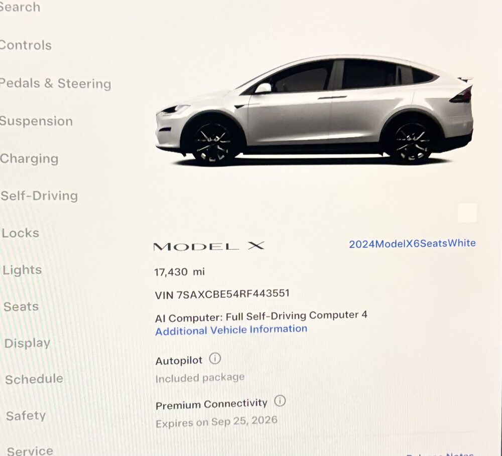Viewport: 502px width, 456px height.
Task: Go to the Schedule menu
Action: coord(34,379)
